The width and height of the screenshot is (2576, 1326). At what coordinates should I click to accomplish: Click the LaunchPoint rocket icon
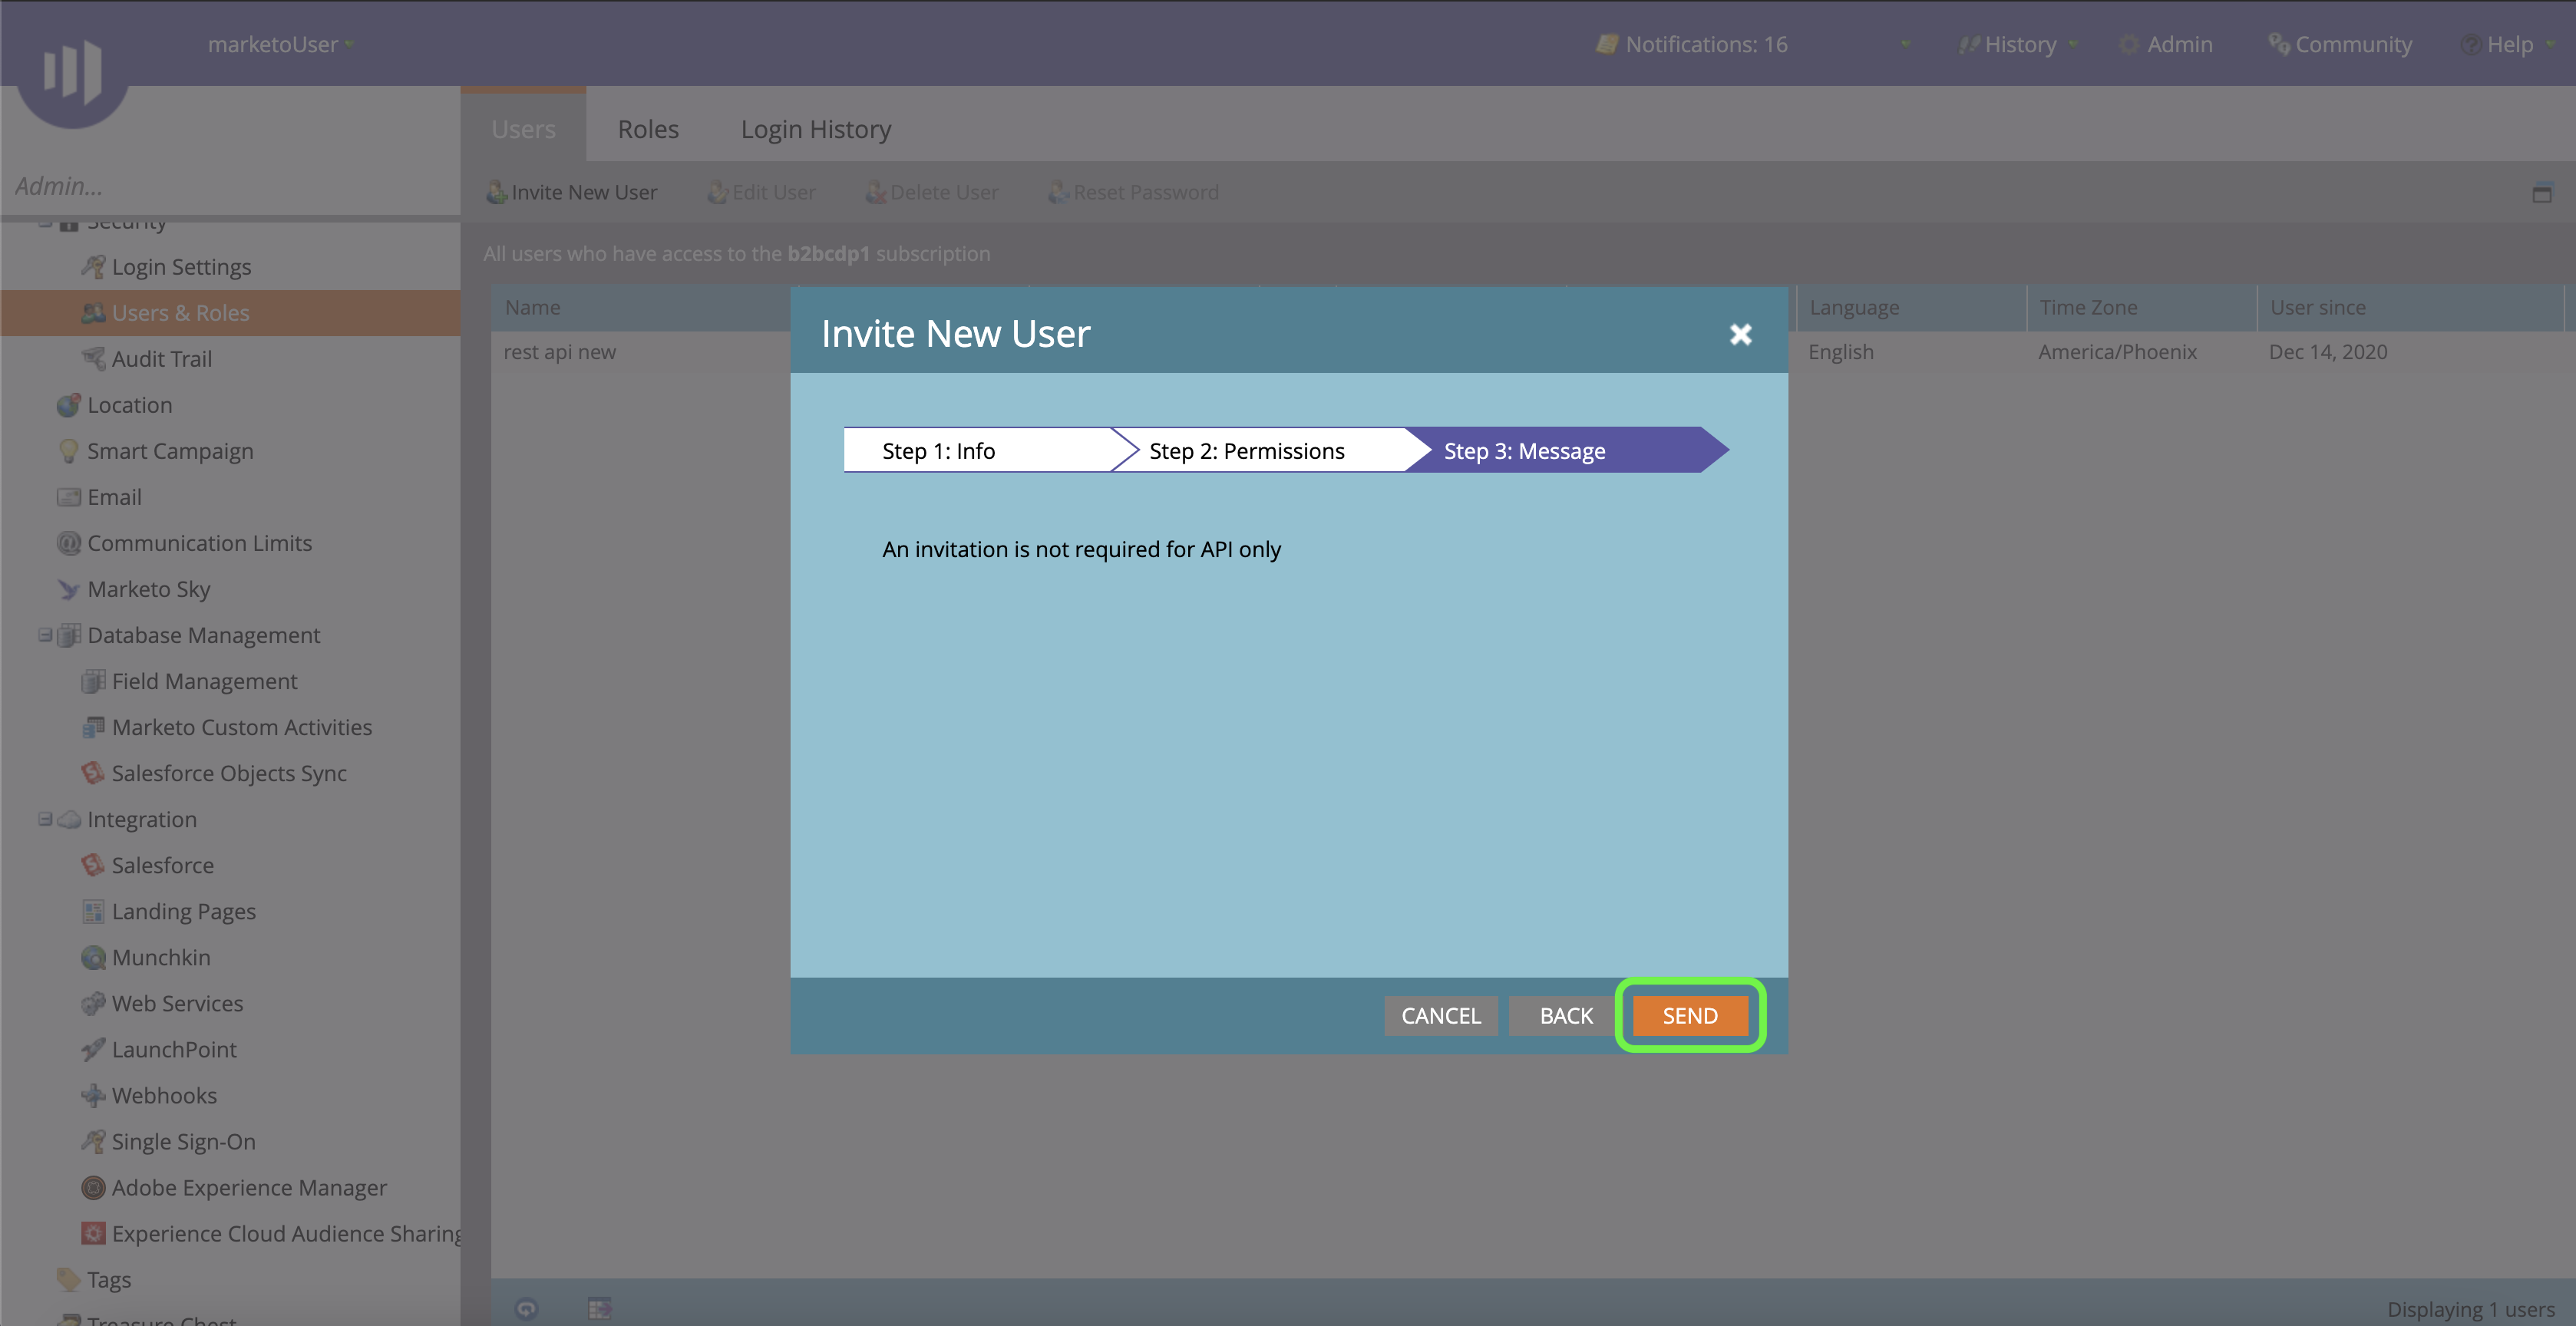click(x=93, y=1050)
